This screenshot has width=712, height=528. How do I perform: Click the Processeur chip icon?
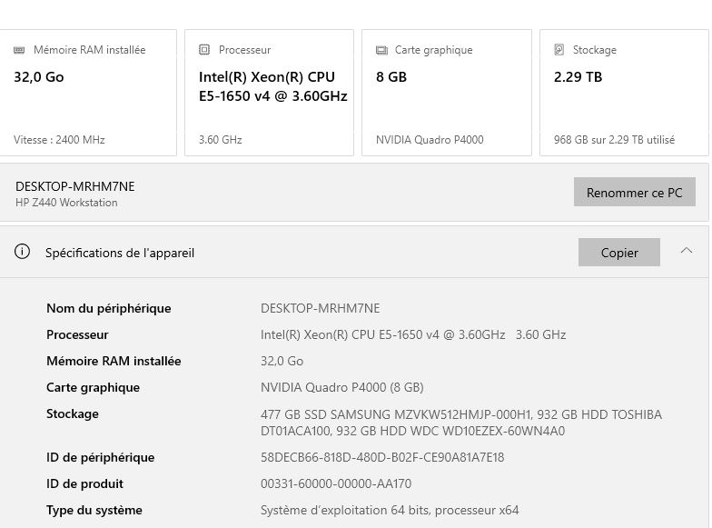pos(203,50)
